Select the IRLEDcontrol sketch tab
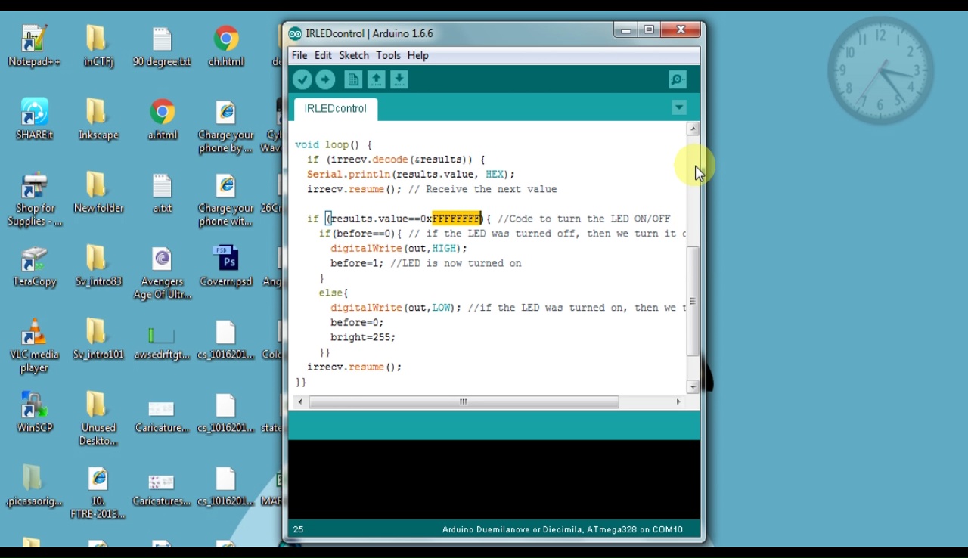968x558 pixels. [335, 109]
